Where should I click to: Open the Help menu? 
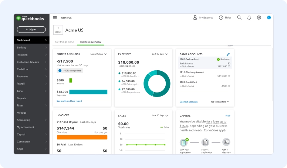point(225,18)
